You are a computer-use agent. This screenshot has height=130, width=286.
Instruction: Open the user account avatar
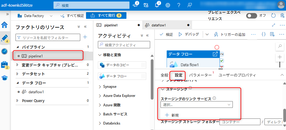pos(281,5)
